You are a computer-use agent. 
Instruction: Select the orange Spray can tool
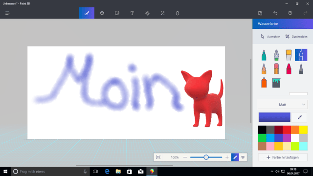point(264,83)
